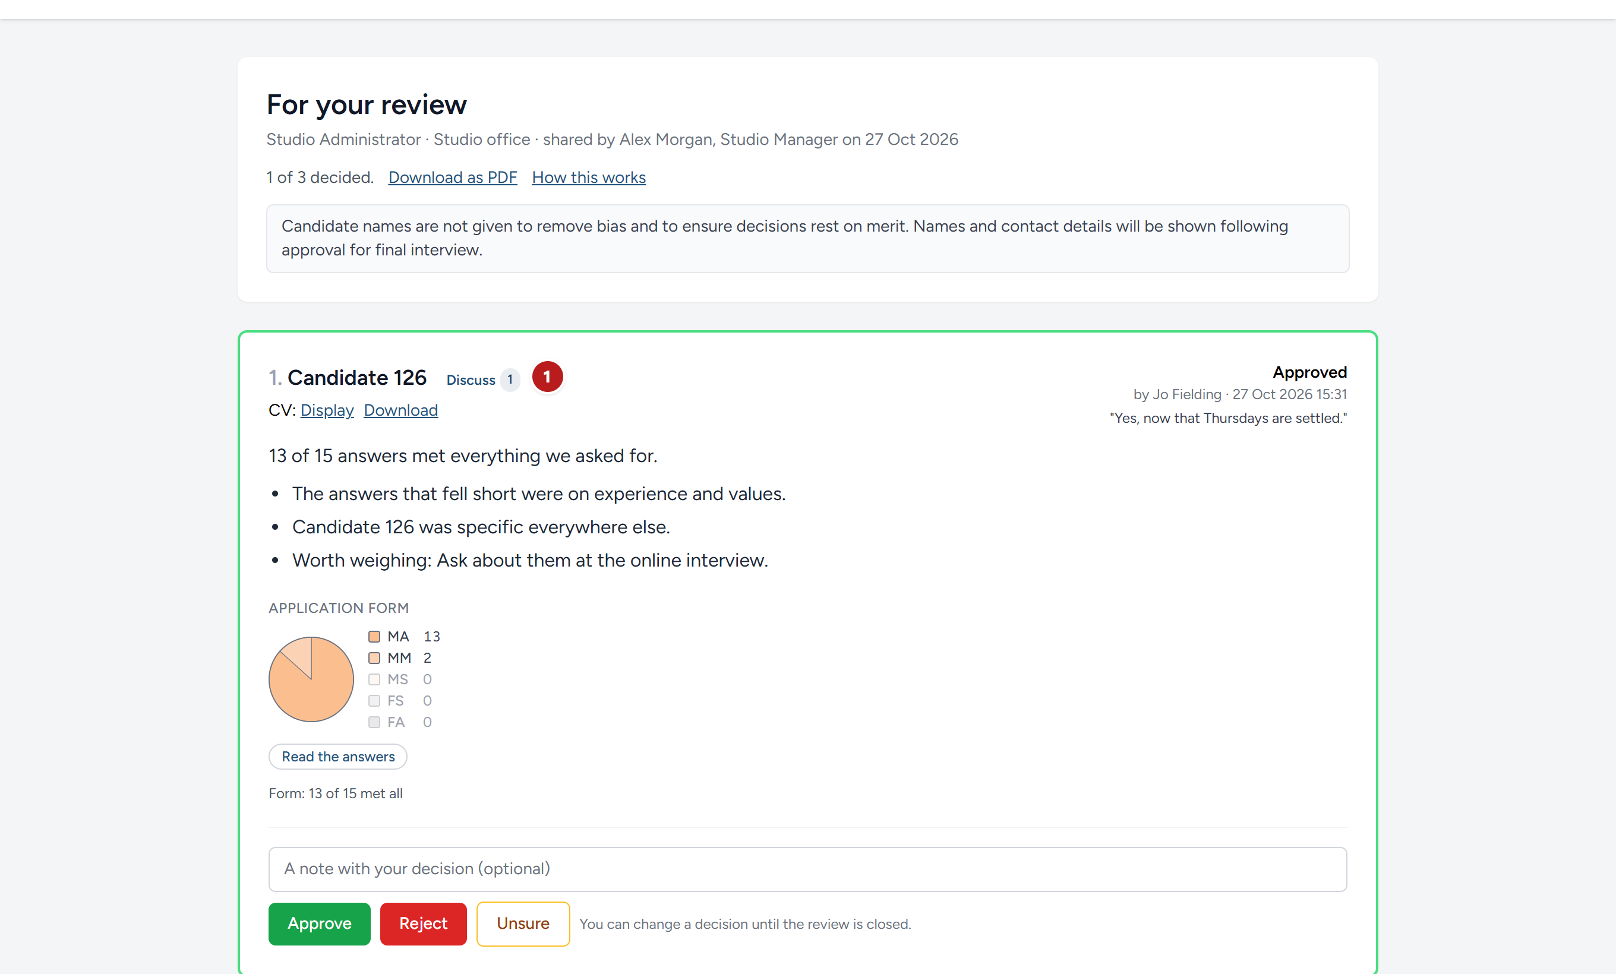
Task: Download the CV for Candidate 126
Action: click(400, 410)
